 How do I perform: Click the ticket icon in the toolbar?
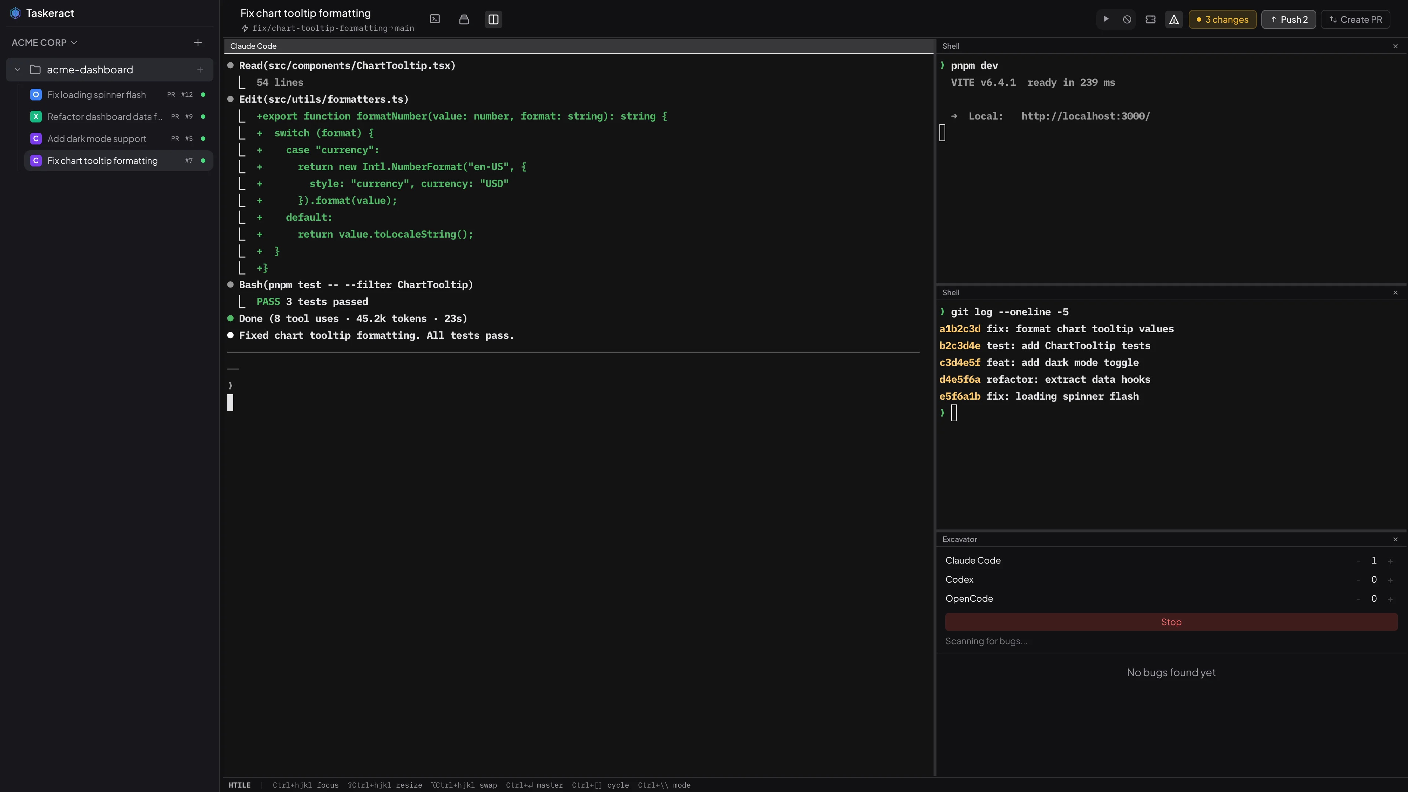tap(1151, 19)
